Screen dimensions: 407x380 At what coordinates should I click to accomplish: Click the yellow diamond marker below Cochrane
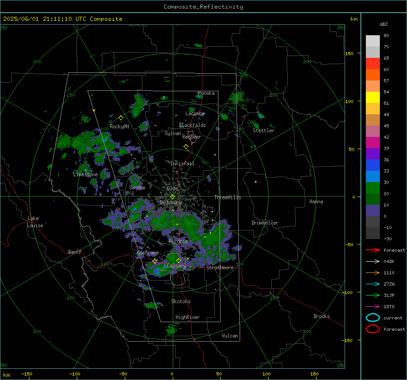point(155,261)
